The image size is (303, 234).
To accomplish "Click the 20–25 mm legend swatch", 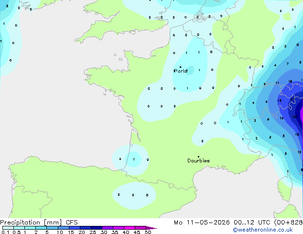I will tap(86, 228).
